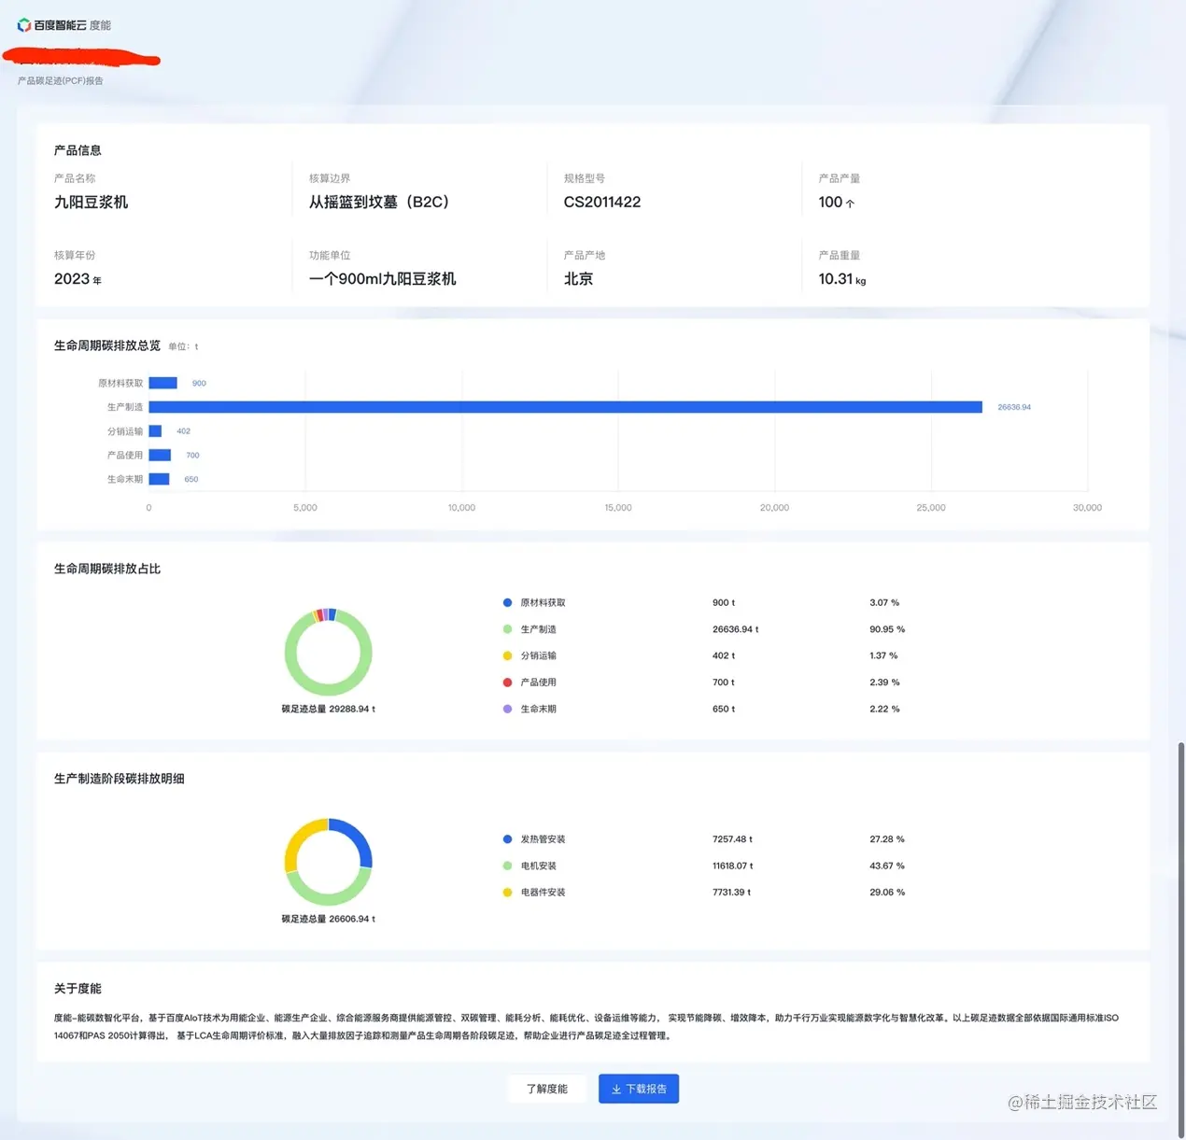1186x1140 pixels.
Task: Click the product name 九阳豆浆机
Action: tap(92, 202)
